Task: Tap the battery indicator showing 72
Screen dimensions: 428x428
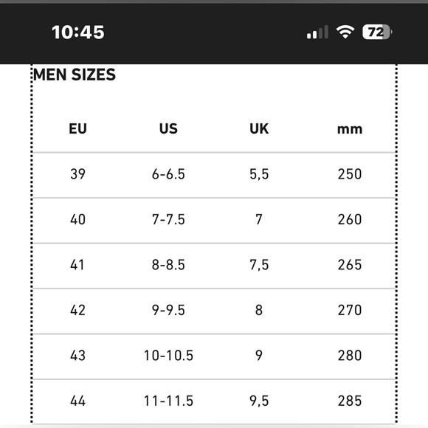Action: (377, 32)
